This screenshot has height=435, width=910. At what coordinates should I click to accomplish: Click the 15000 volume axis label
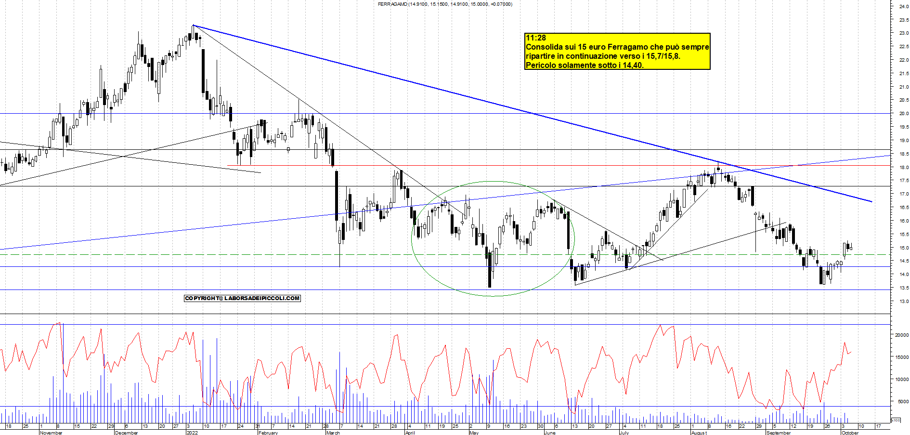902,357
